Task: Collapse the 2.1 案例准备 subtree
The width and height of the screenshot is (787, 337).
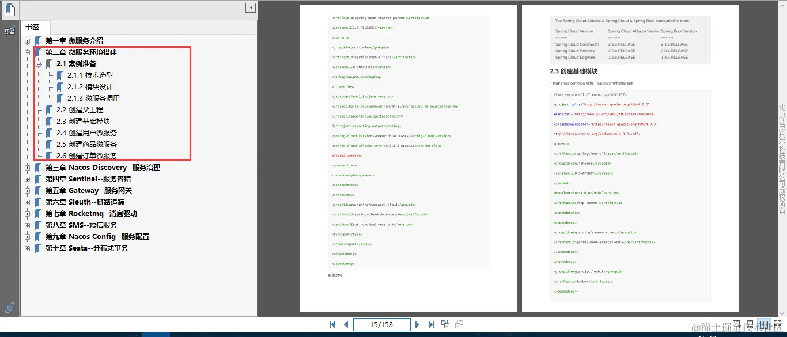Action: (x=39, y=64)
